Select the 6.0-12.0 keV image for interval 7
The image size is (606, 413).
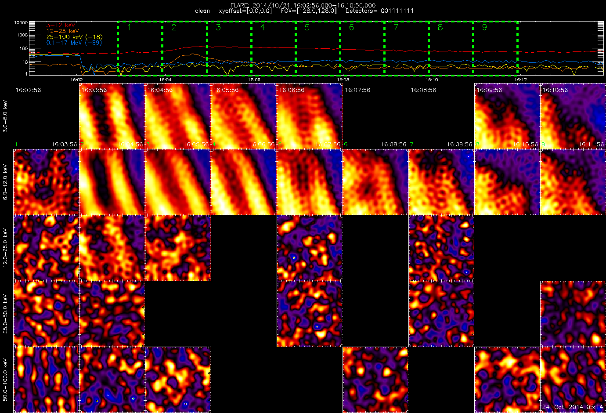pyautogui.click(x=441, y=182)
